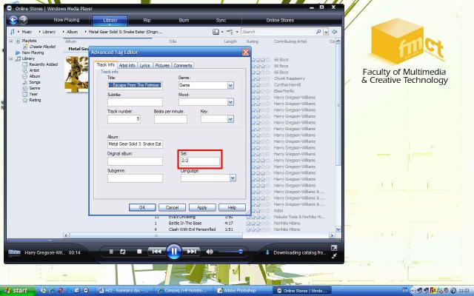Open the Music note category icon
The width and height of the screenshot is (474, 296).
pyautogui.click(x=13, y=31)
